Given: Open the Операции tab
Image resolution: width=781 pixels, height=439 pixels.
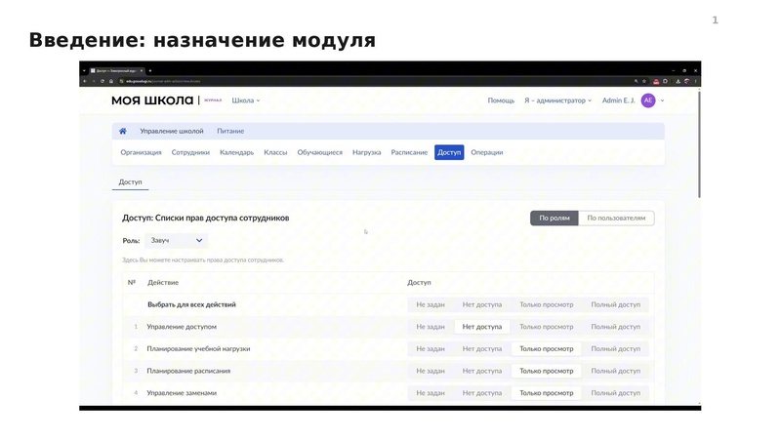Looking at the screenshot, I should coord(486,153).
